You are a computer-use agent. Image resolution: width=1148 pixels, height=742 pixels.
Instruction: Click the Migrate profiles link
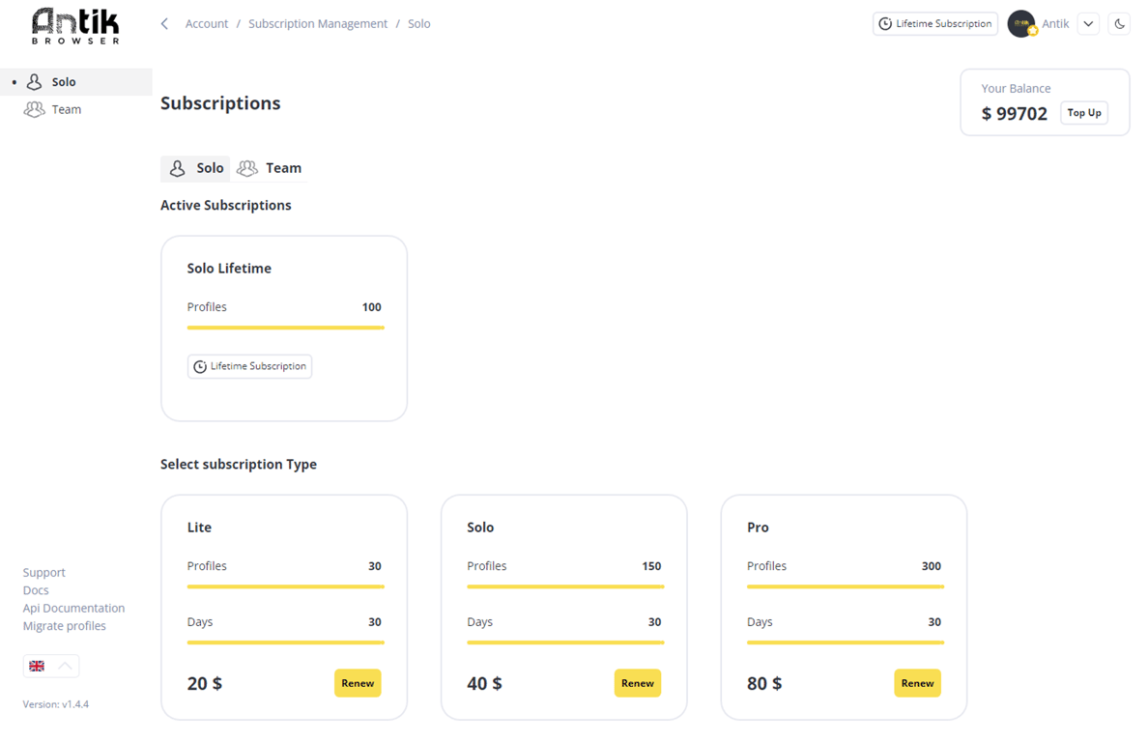pyautogui.click(x=65, y=626)
